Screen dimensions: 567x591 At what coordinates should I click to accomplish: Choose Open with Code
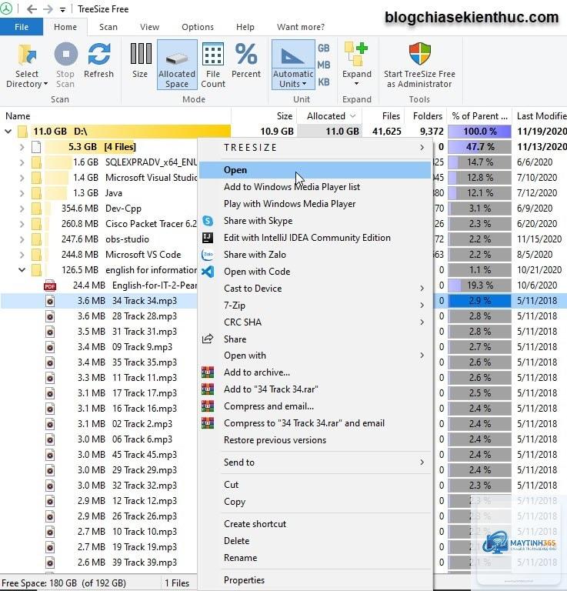[x=315, y=272]
